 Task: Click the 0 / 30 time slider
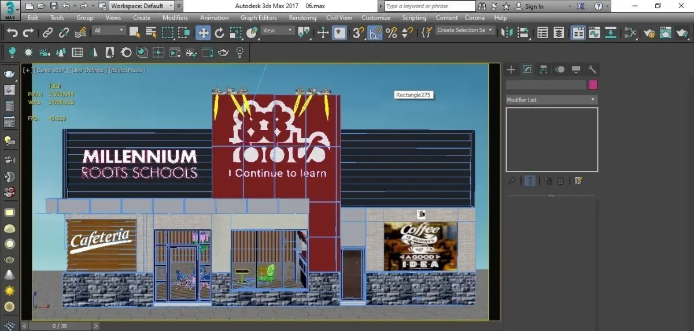click(x=60, y=326)
